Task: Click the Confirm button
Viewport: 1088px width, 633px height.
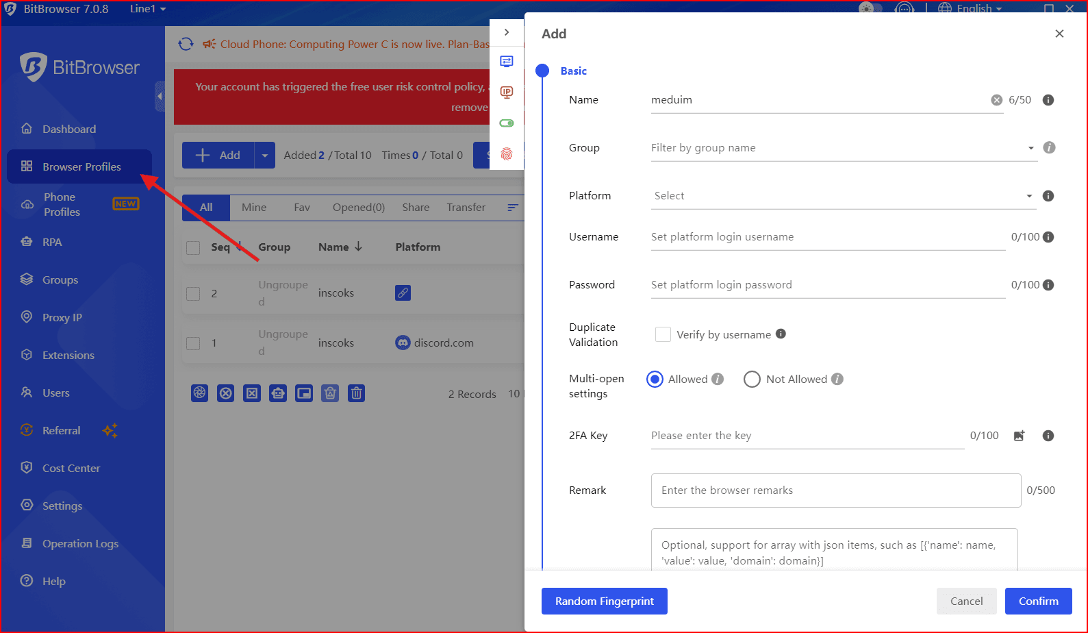Action: pyautogui.click(x=1038, y=601)
